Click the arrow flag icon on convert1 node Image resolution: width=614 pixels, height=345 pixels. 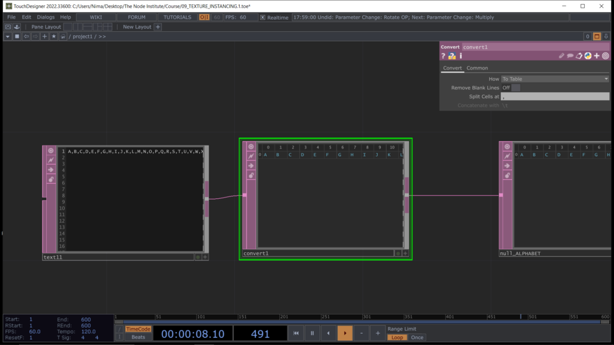(251, 166)
